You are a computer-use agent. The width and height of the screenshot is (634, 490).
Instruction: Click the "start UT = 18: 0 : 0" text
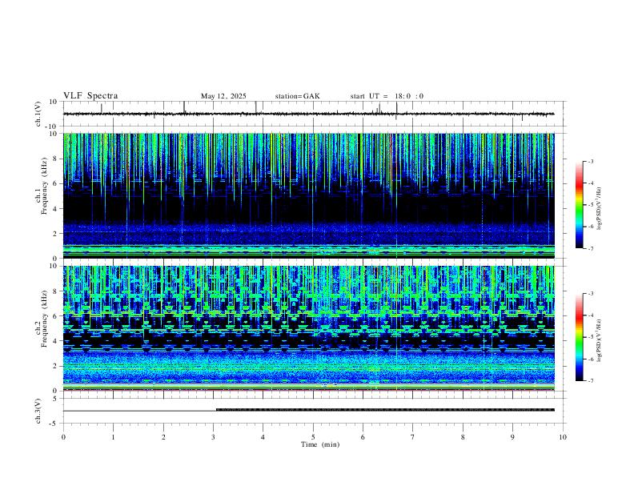[387, 96]
